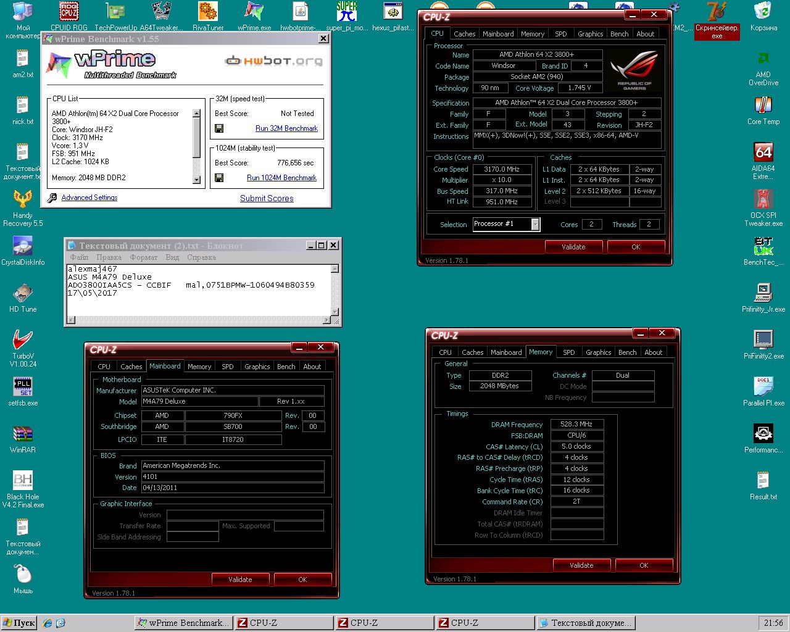Click the M4A79 Deluxe model field
Viewport: 790px width, 632px height.
click(x=200, y=401)
